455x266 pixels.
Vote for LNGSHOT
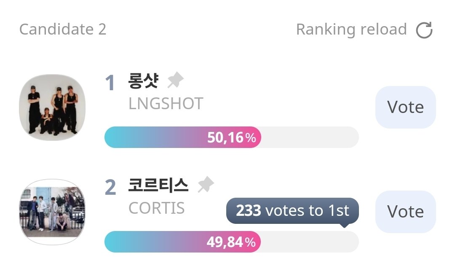click(x=405, y=107)
